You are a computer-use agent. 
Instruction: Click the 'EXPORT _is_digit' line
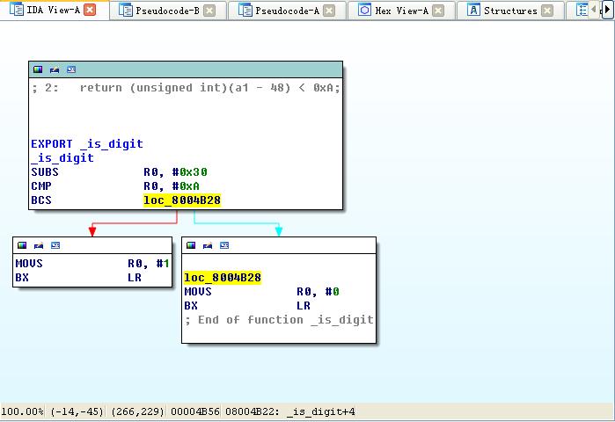point(87,144)
